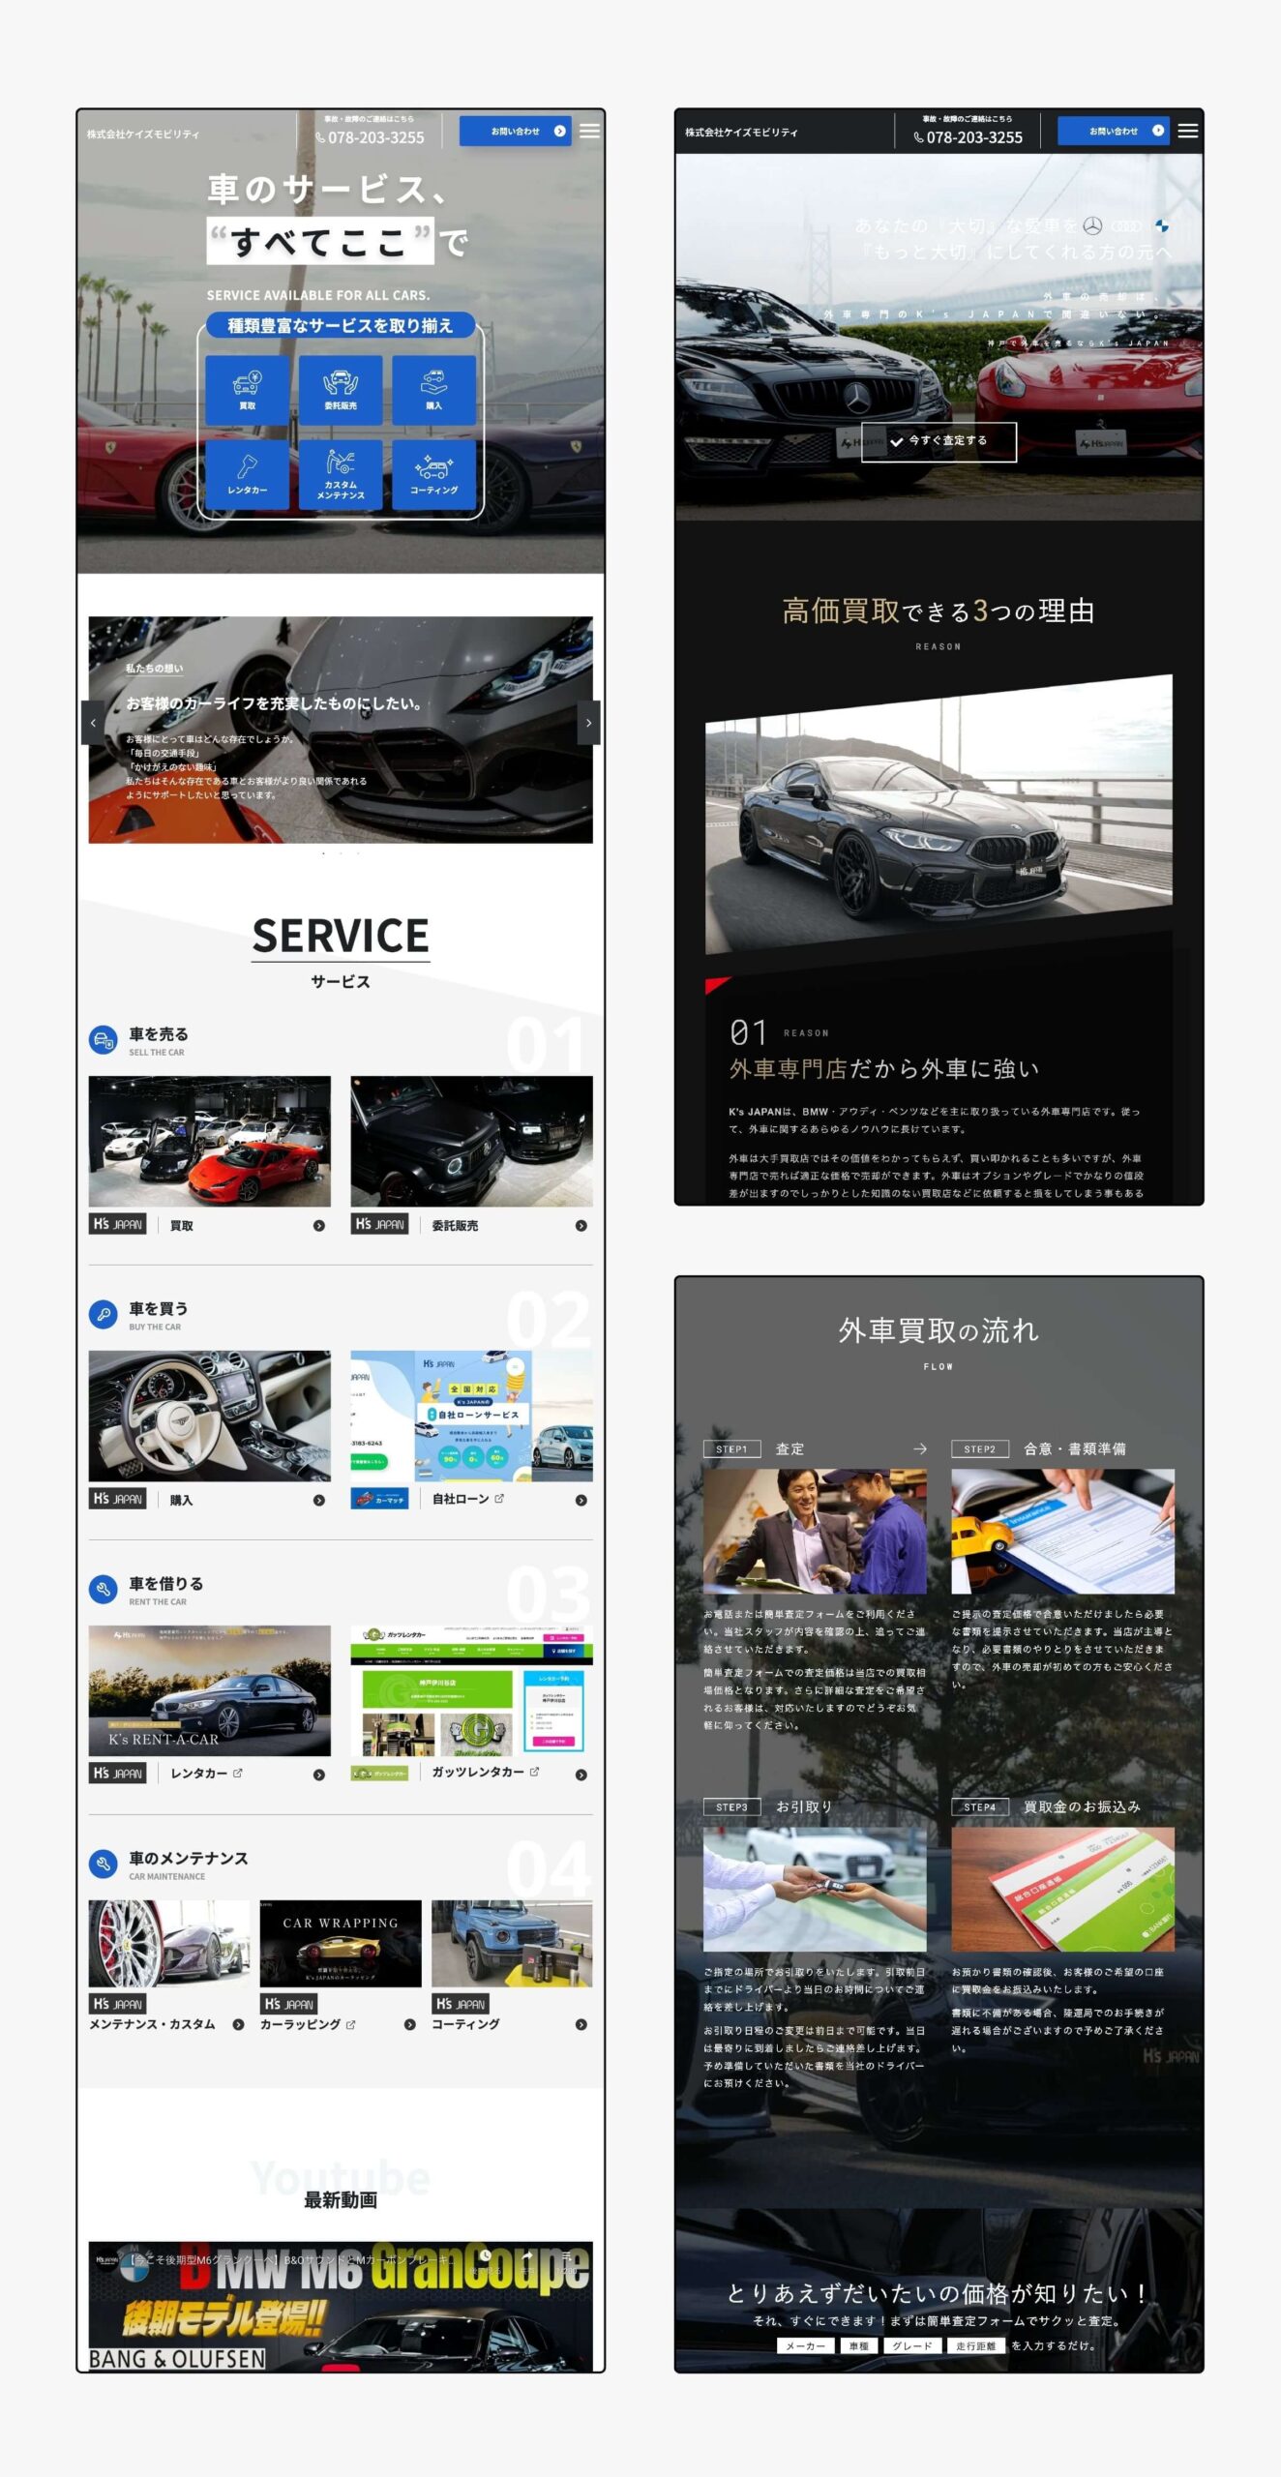Click the 買取 car purchase icon tile
This screenshot has height=2477, width=1281.
tap(247, 390)
